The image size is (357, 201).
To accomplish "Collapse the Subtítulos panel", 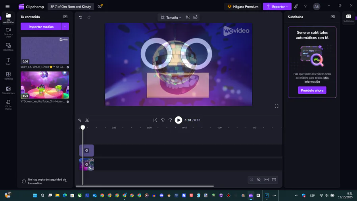I will coord(333,17).
